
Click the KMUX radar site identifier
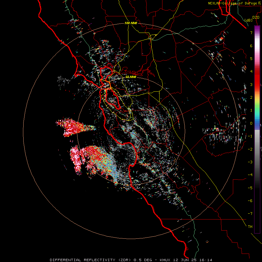(166, 260)
